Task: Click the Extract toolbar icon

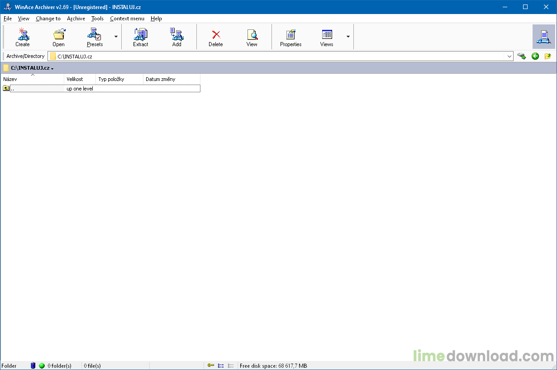Action: click(x=141, y=34)
